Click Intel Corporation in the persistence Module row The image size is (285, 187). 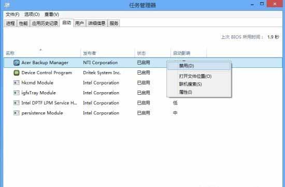coord(101,113)
